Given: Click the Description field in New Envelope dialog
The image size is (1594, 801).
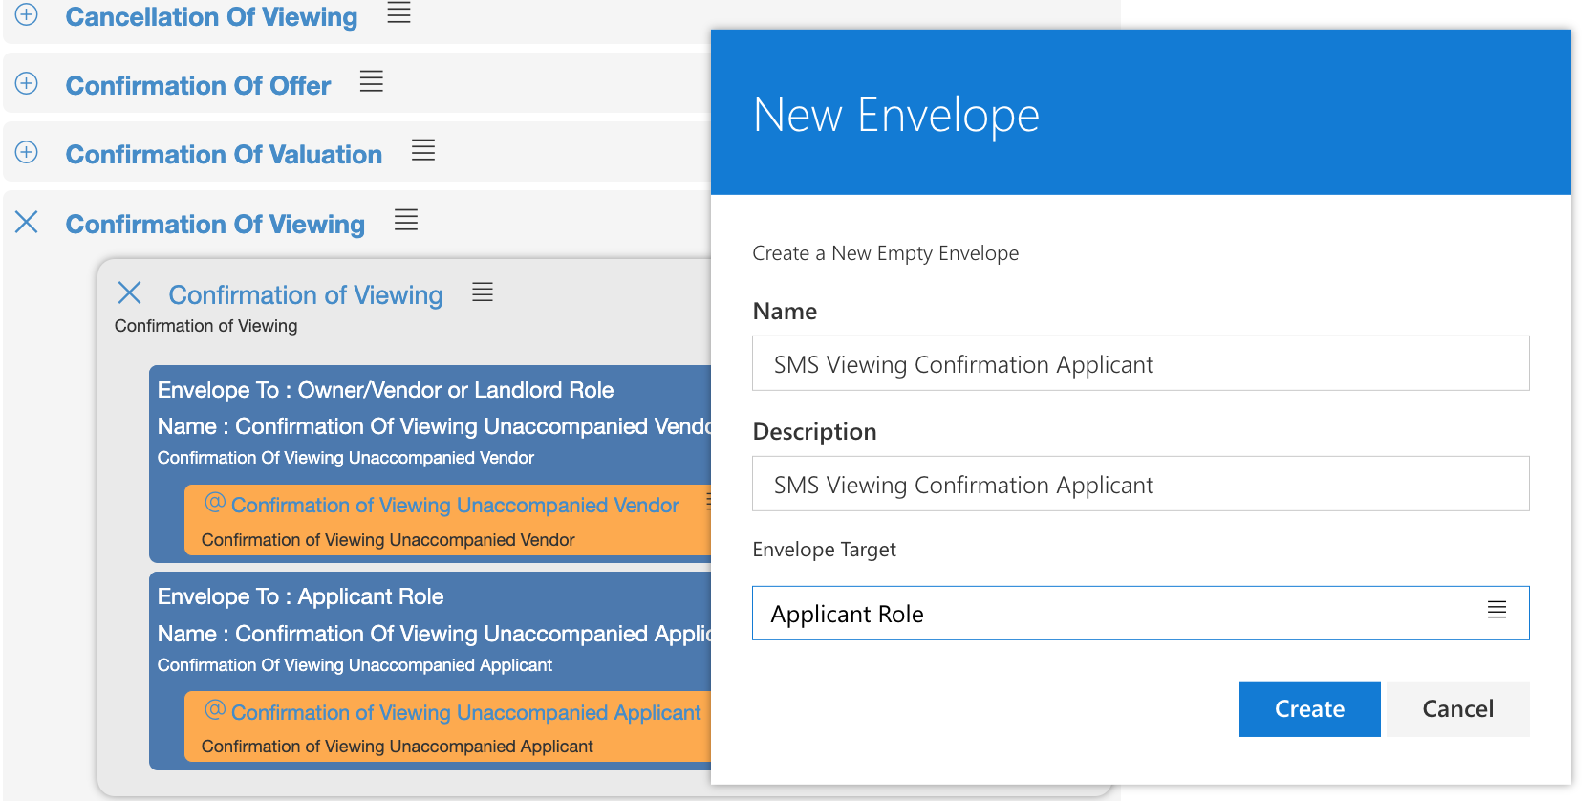Looking at the screenshot, I should [x=1140, y=484].
